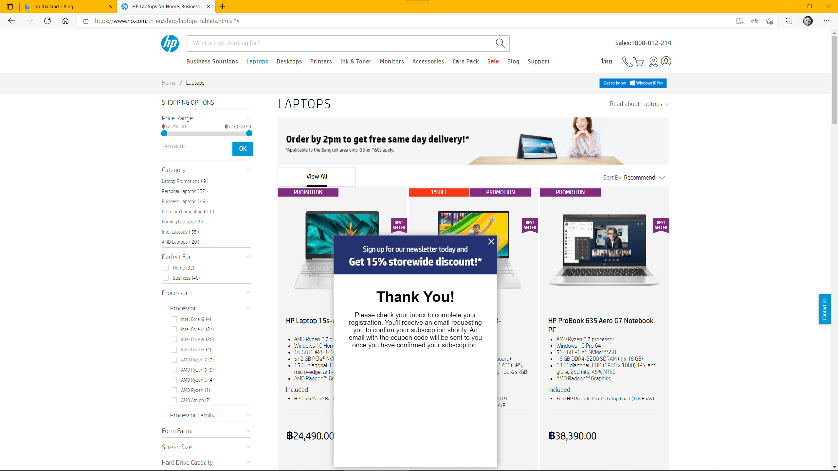This screenshot has height=471, width=838.
Task: Open browser Collections
Action: (x=789, y=21)
